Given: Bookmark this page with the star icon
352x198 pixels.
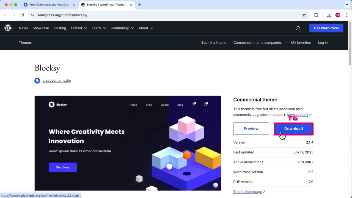Looking at the screenshot, I should coord(304,15).
